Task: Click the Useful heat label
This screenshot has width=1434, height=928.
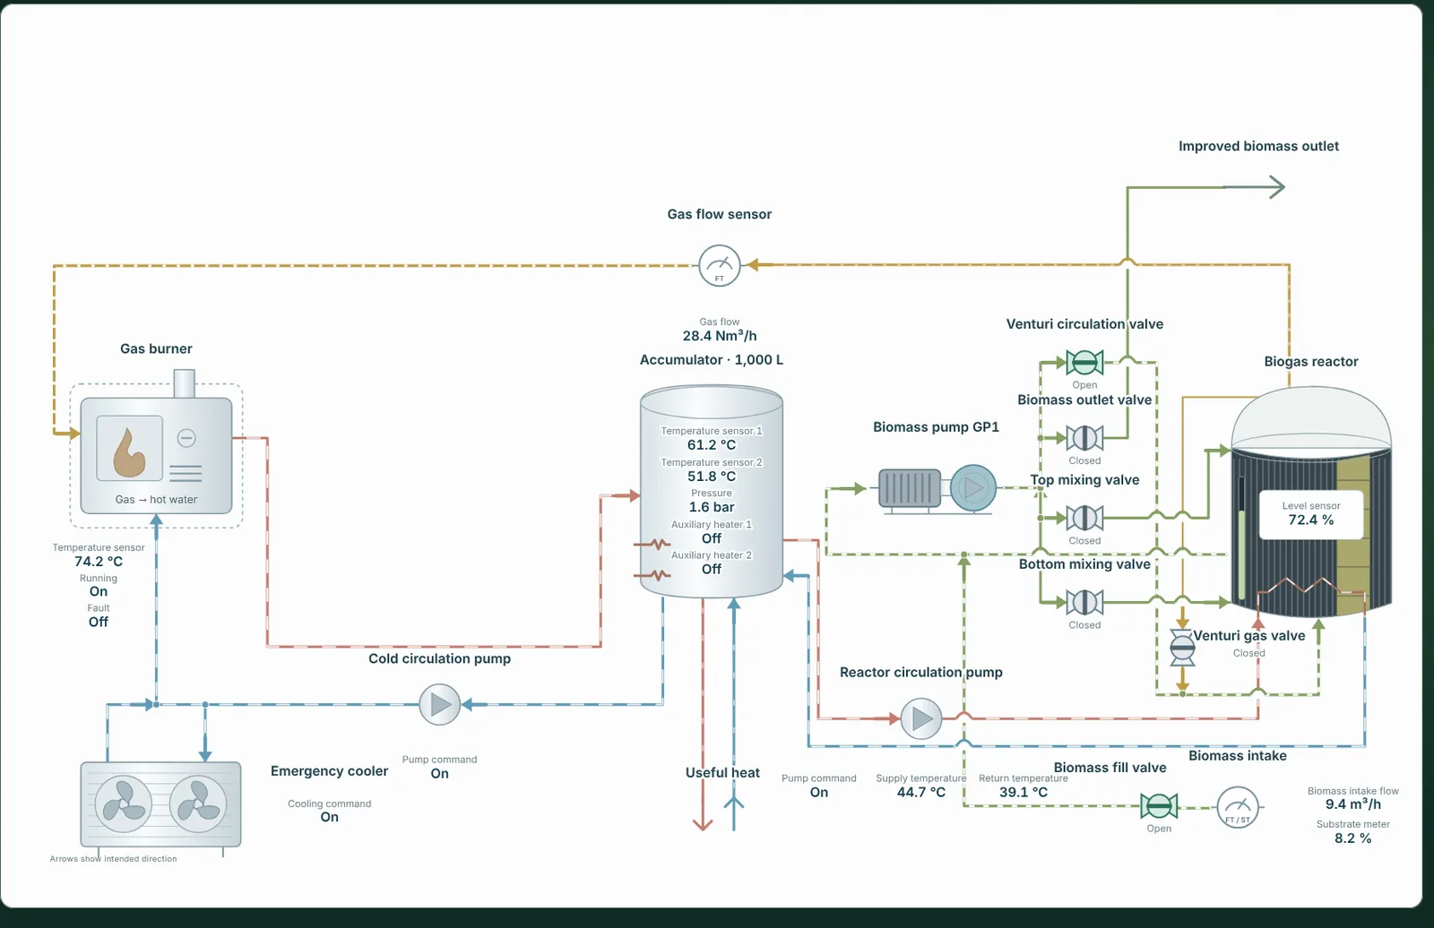Action: [x=722, y=773]
